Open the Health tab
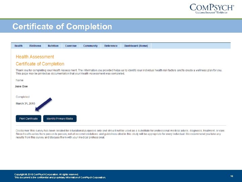242x182 pixels. click(18, 46)
